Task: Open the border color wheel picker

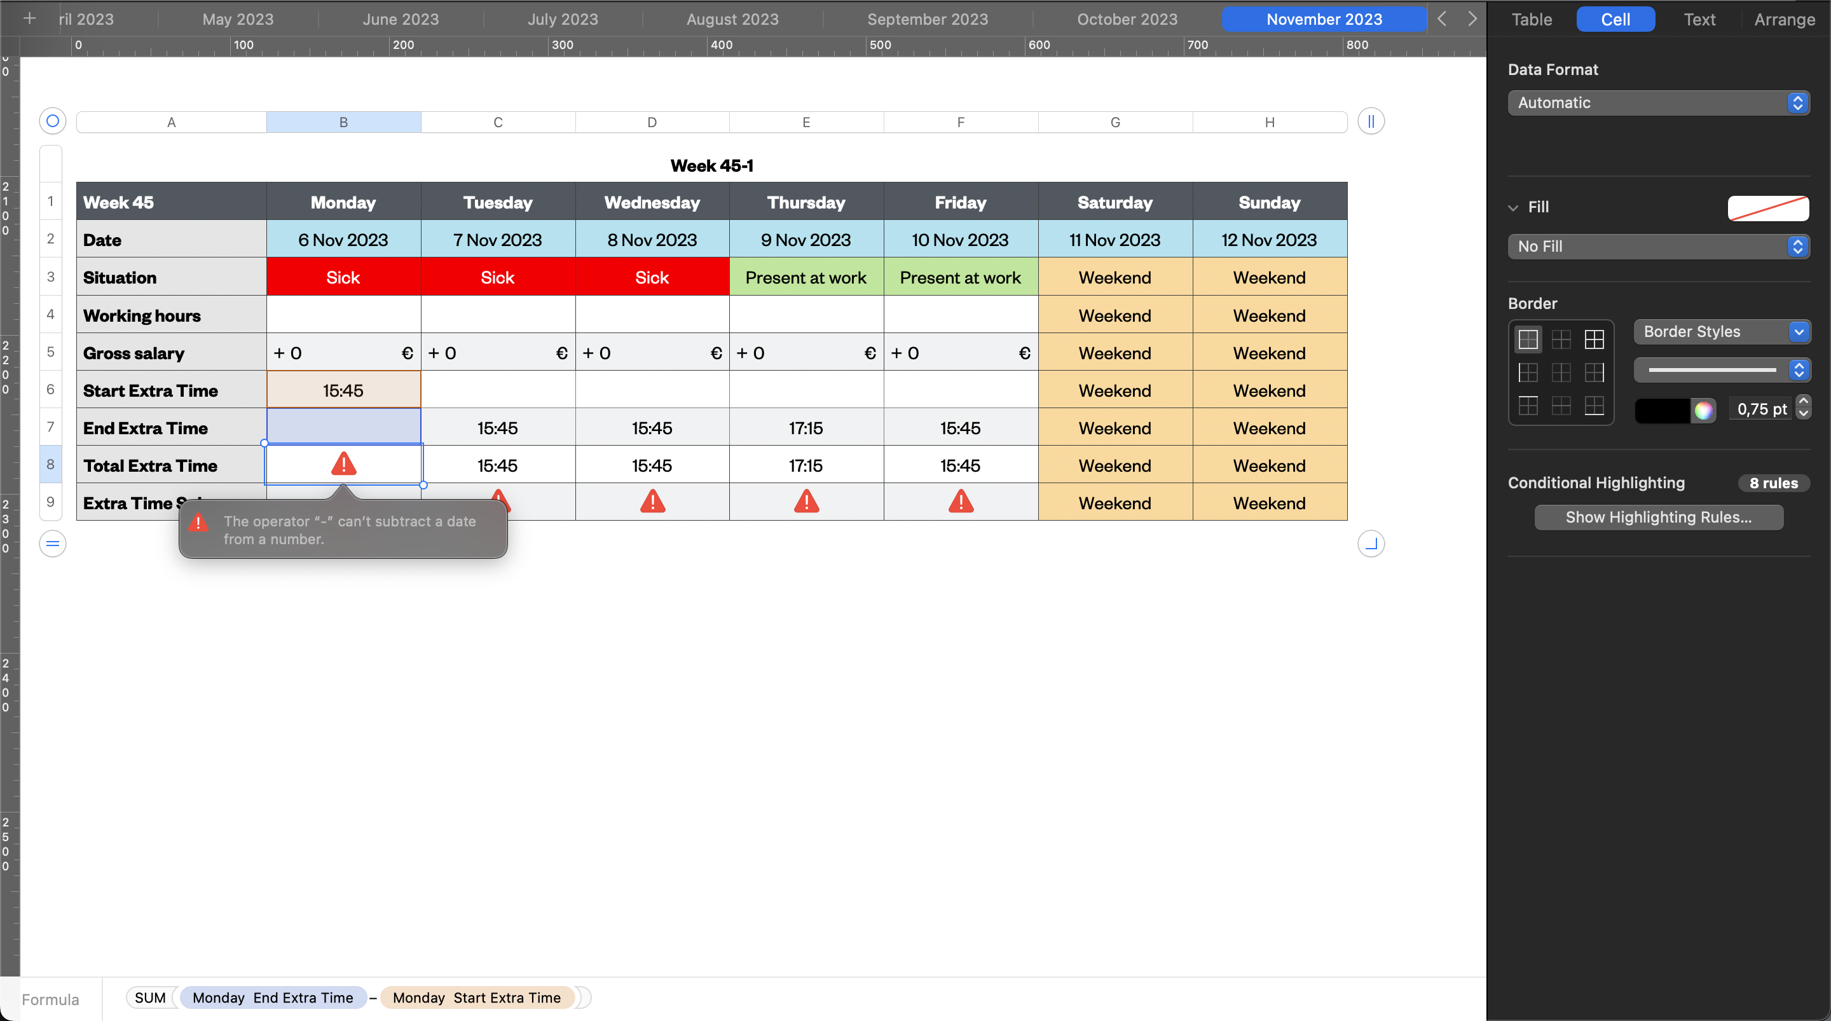Action: pos(1703,410)
